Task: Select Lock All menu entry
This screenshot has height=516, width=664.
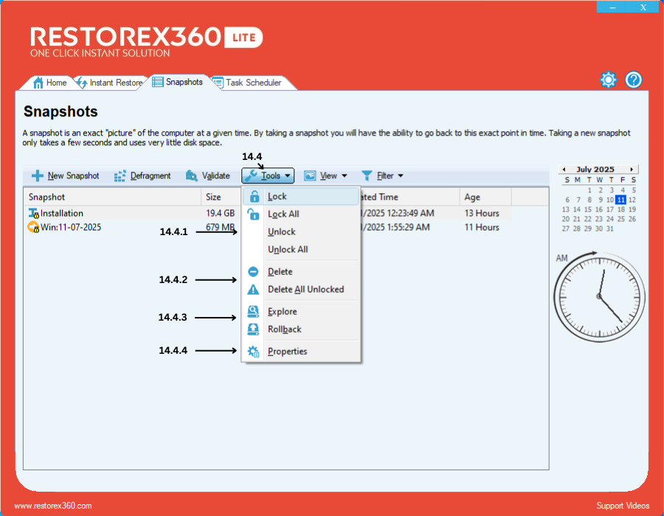Action: [x=283, y=215]
